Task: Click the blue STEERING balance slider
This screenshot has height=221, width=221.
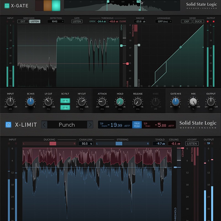Action: coord(119,144)
